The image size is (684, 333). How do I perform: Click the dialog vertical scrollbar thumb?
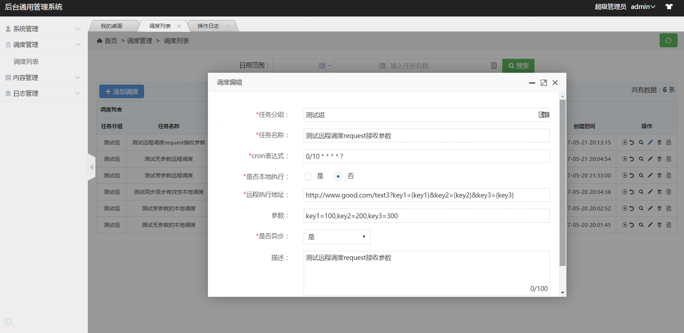(562, 183)
